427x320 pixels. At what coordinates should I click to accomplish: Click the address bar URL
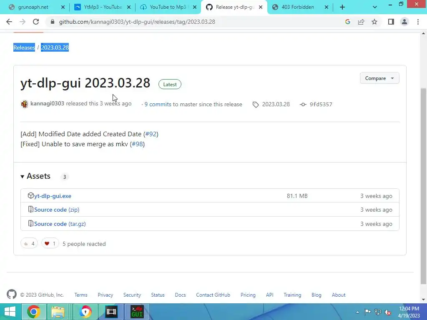pos(137,22)
